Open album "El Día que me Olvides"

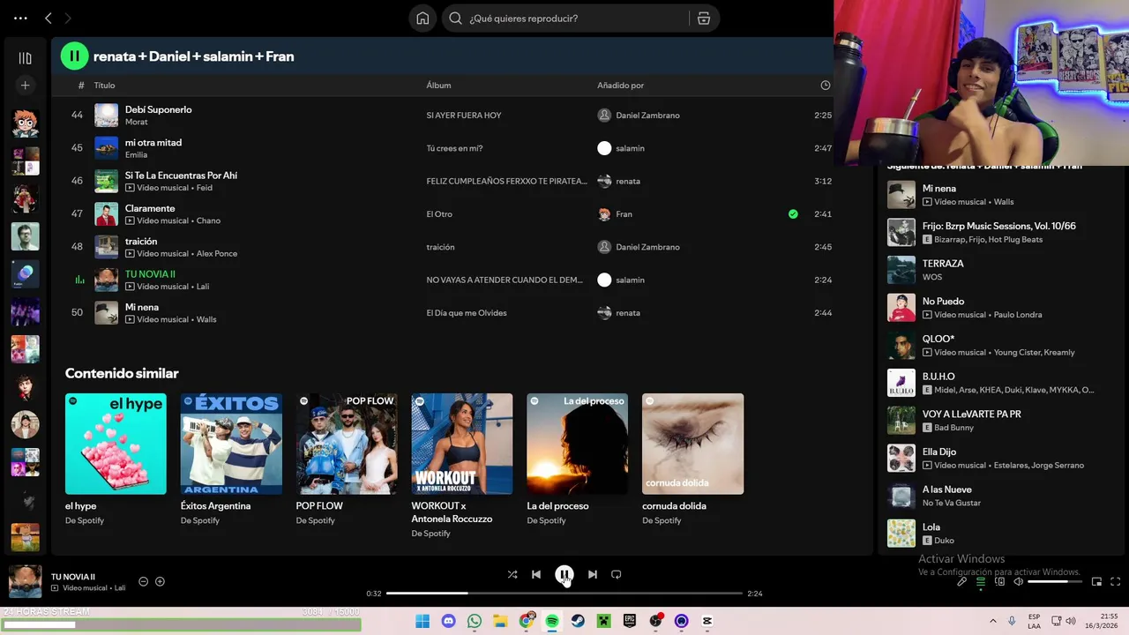[x=467, y=313]
